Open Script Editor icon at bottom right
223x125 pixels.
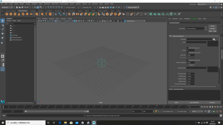221,116
